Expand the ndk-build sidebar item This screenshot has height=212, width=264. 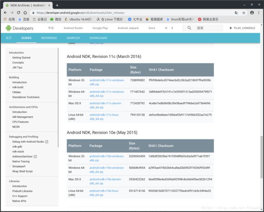coord(10,87)
